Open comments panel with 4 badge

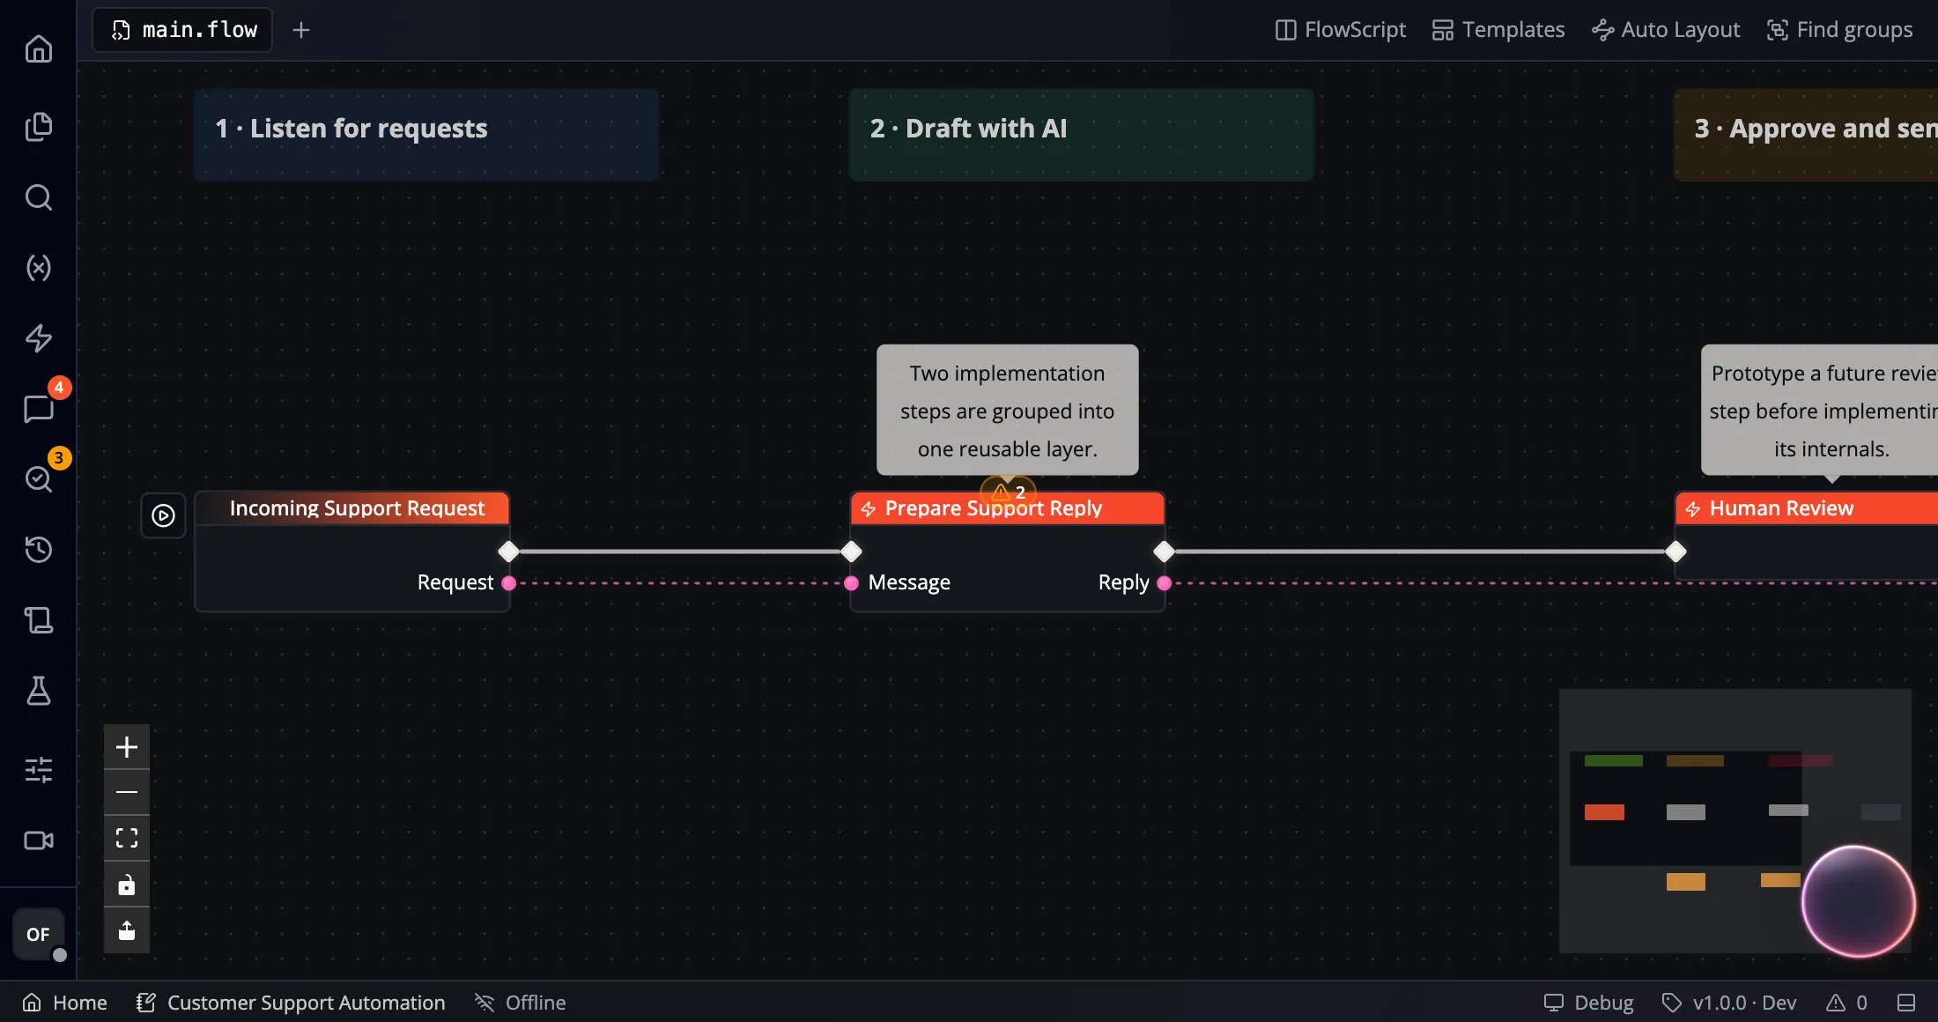click(x=38, y=409)
